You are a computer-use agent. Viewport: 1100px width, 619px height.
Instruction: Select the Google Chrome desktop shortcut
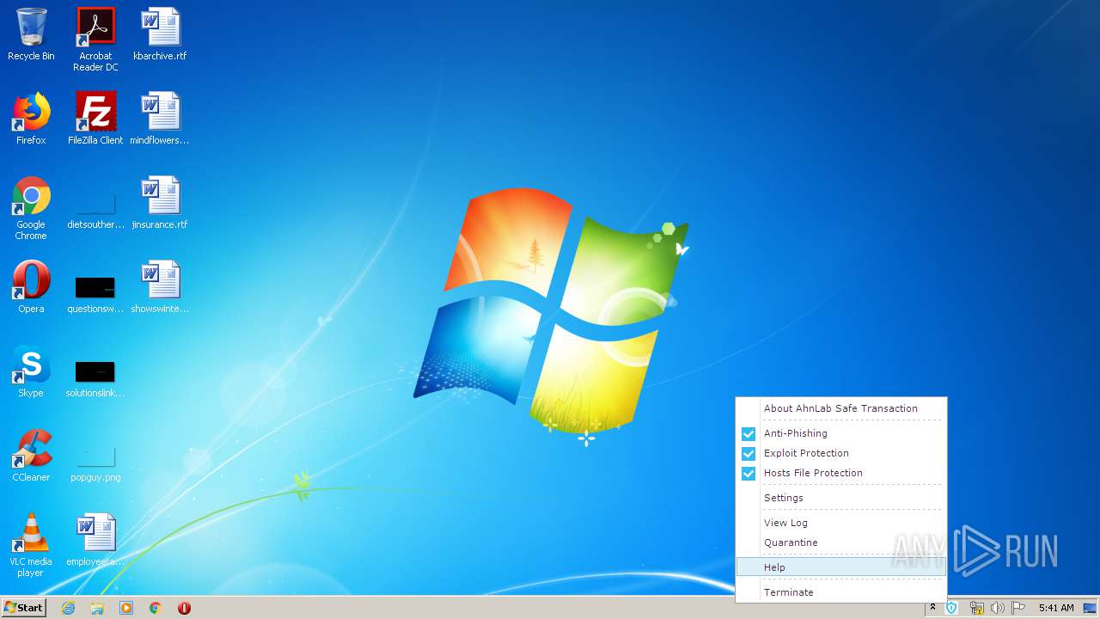[31, 208]
